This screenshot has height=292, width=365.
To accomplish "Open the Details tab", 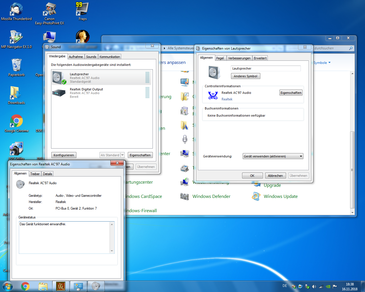I will click(x=48, y=174).
